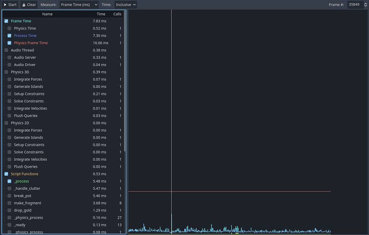Open the Measure dropdown showing Frame Time (ms)
Screen dimensions: 369x235
click(x=79, y=5)
